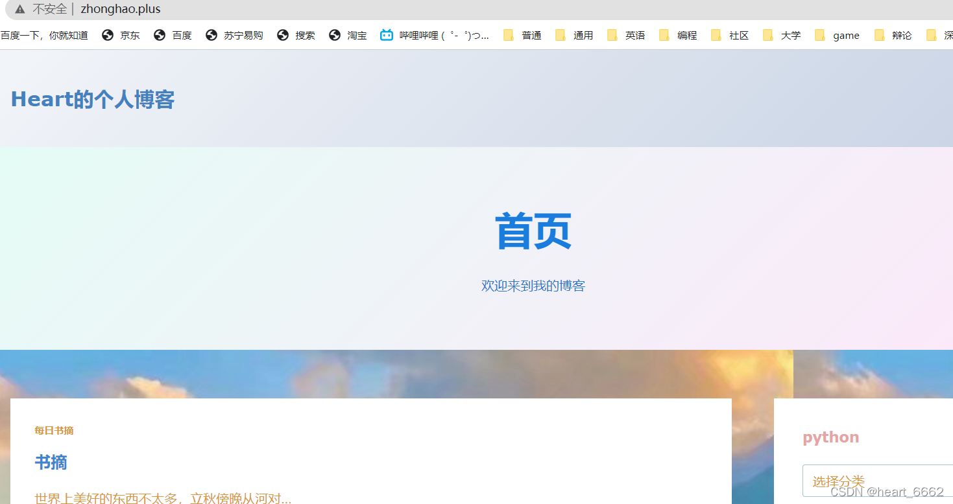Image resolution: width=953 pixels, height=504 pixels.
Task: Click the globe icon next to 百度
Action: [x=160, y=35]
